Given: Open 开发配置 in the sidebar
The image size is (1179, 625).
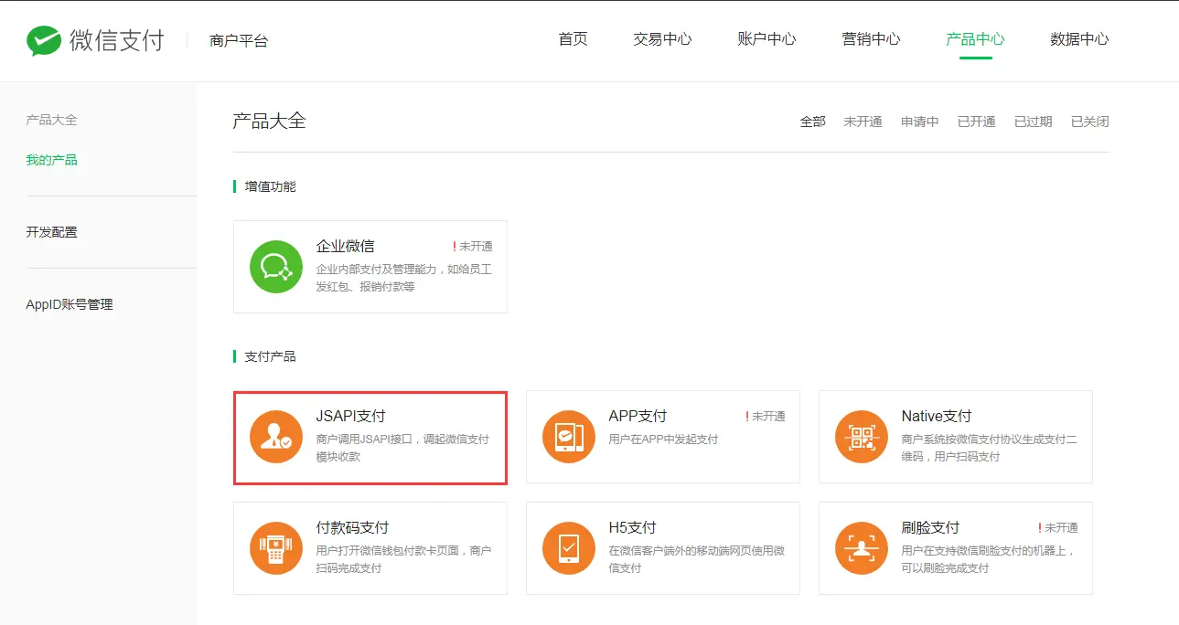Looking at the screenshot, I should coord(52,232).
